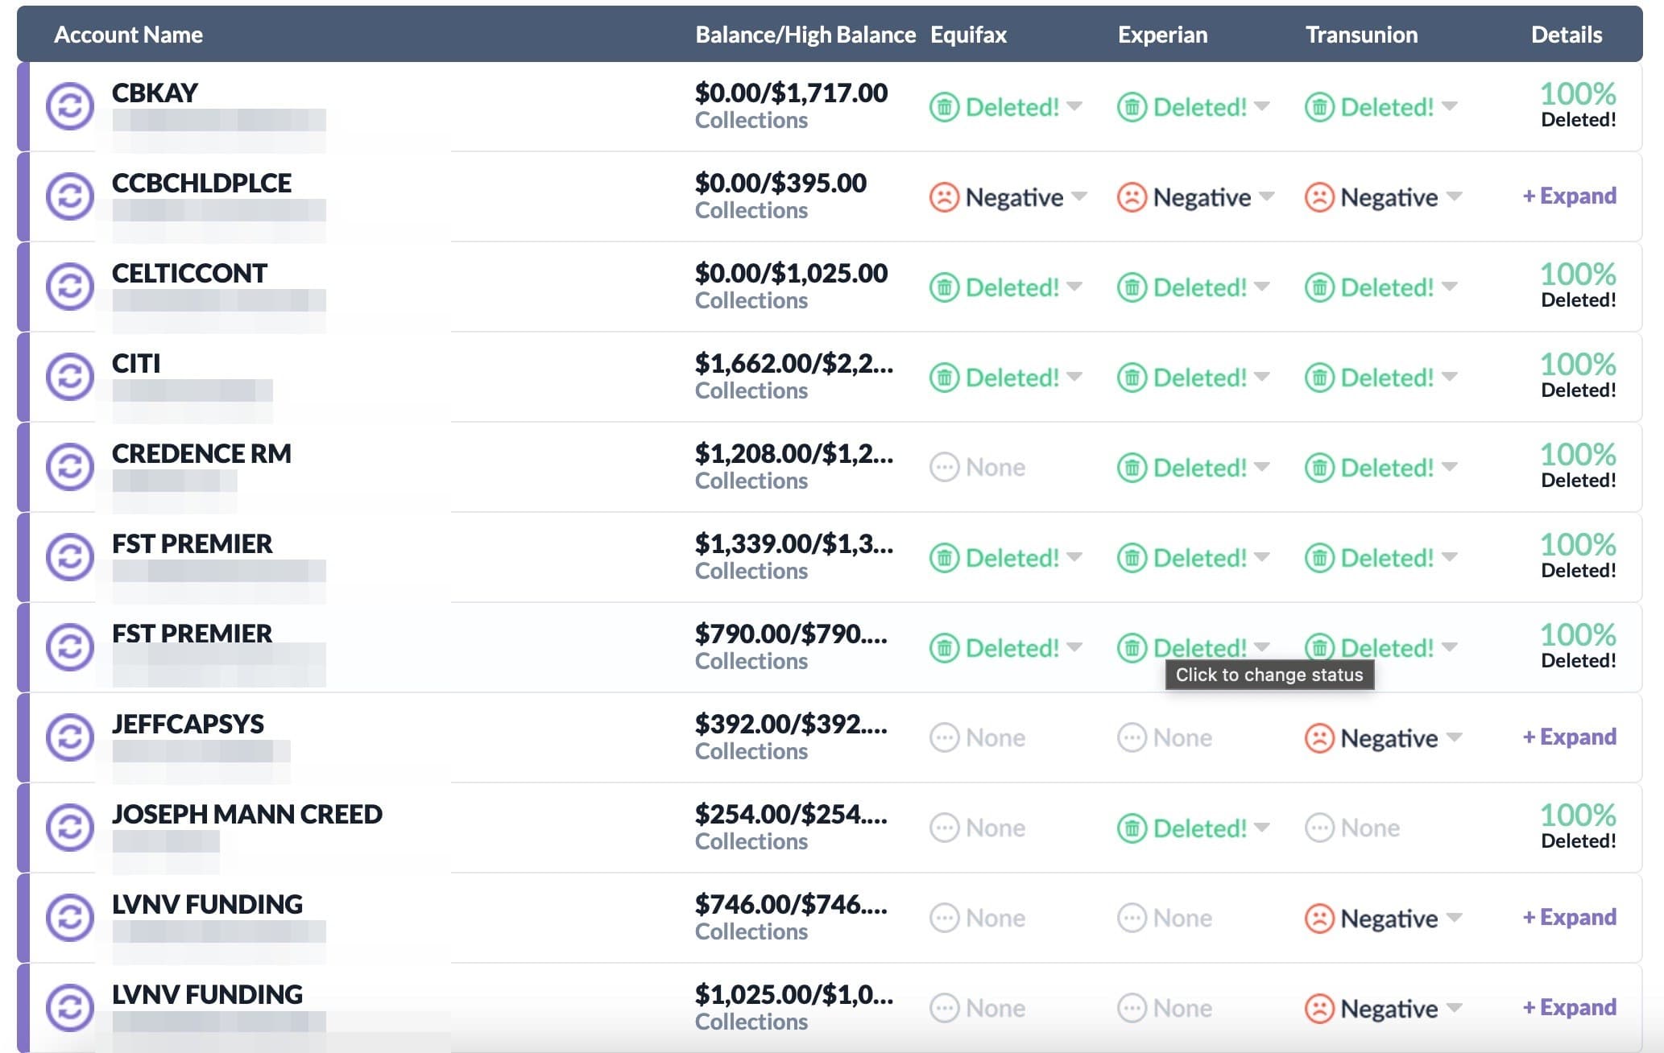Click the trash icon in CITI Experian
The width and height of the screenshot is (1664, 1053).
coord(1132,378)
